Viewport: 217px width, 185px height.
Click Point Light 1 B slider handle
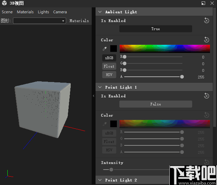pos(182,145)
